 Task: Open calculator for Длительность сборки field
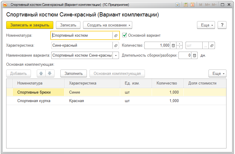click(194, 55)
